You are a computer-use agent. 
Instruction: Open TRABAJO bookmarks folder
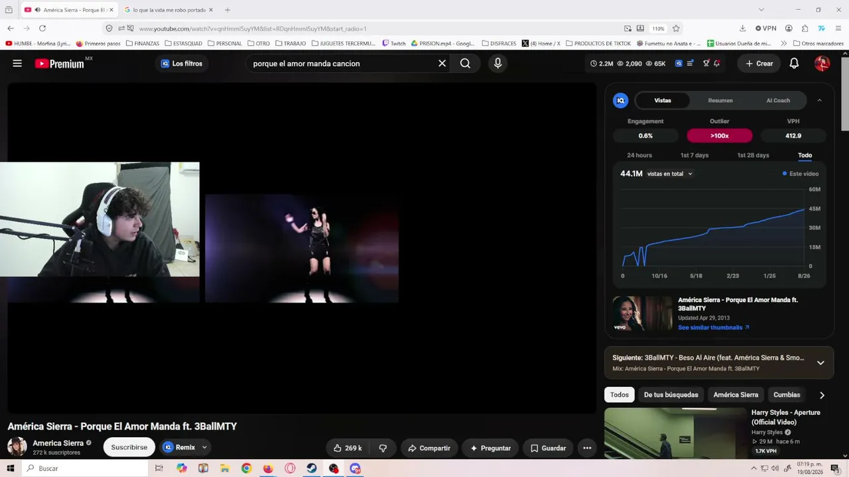(291, 44)
